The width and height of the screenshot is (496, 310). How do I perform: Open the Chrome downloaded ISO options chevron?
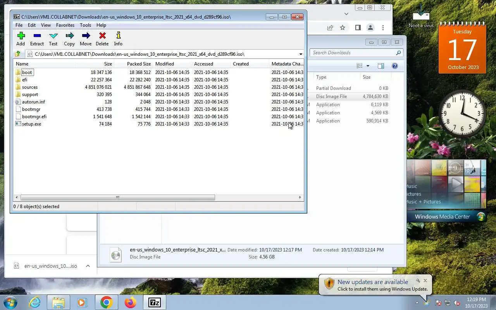point(88,266)
